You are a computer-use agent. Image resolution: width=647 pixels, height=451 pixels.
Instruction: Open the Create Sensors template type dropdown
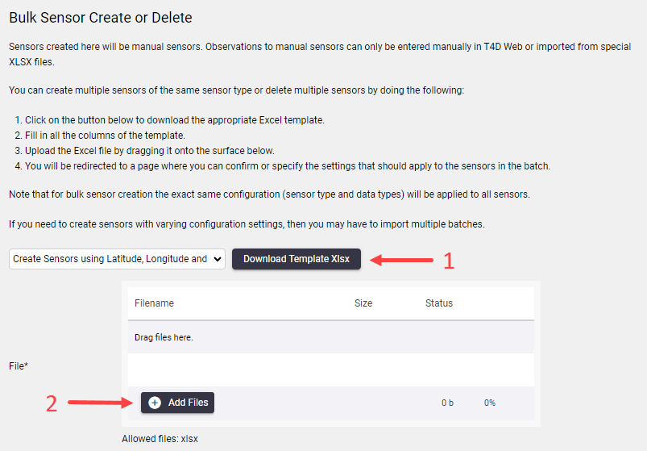click(x=117, y=259)
